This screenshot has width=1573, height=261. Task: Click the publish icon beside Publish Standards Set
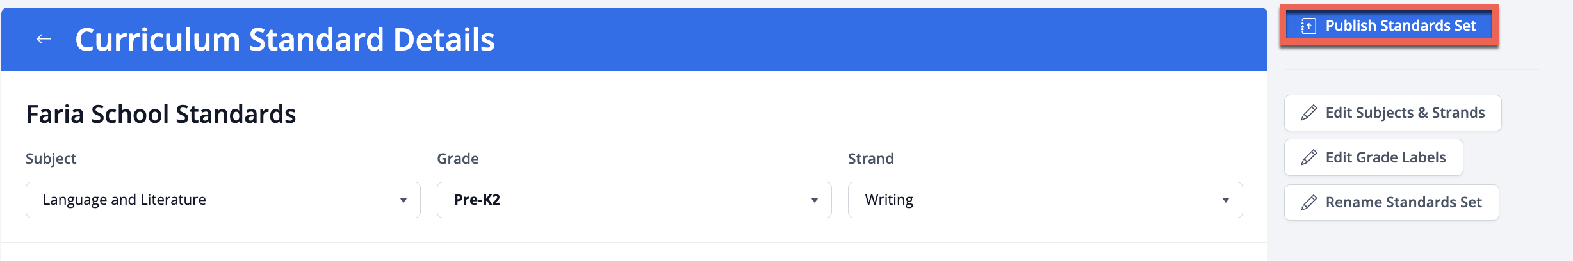click(1308, 26)
